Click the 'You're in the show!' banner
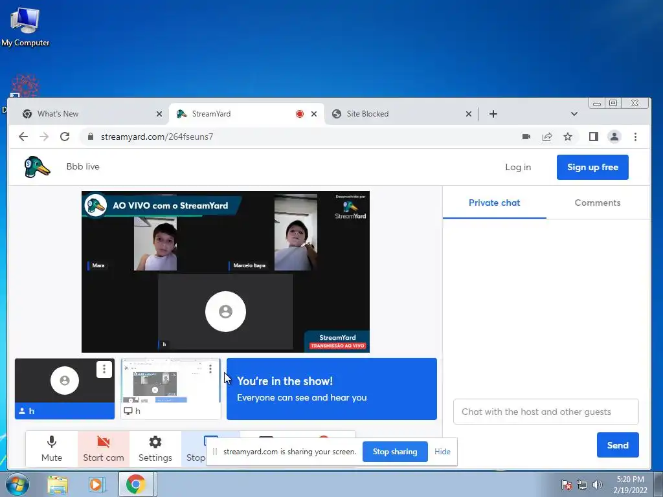Viewport: 663px width, 497px height. (331, 389)
